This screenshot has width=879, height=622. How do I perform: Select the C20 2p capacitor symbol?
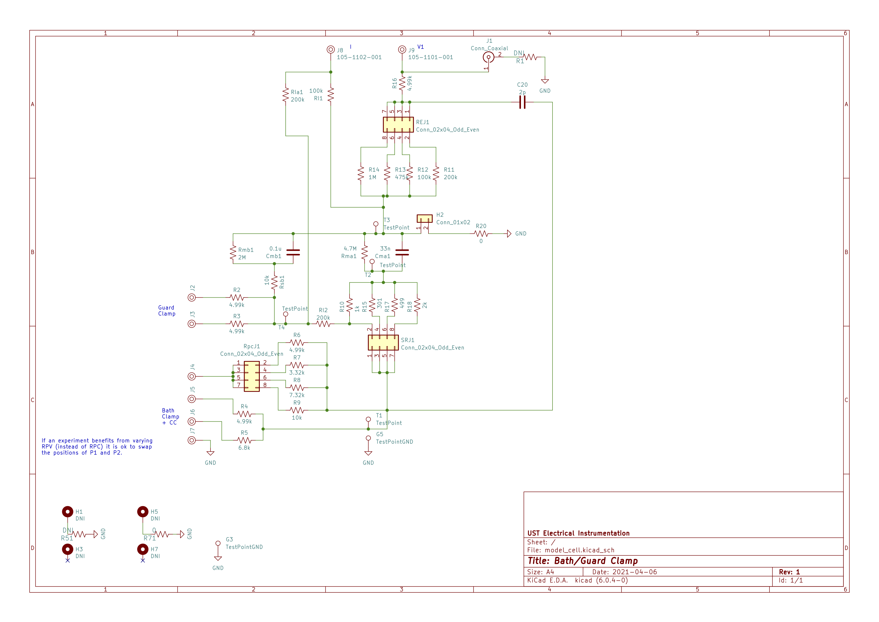(522, 102)
